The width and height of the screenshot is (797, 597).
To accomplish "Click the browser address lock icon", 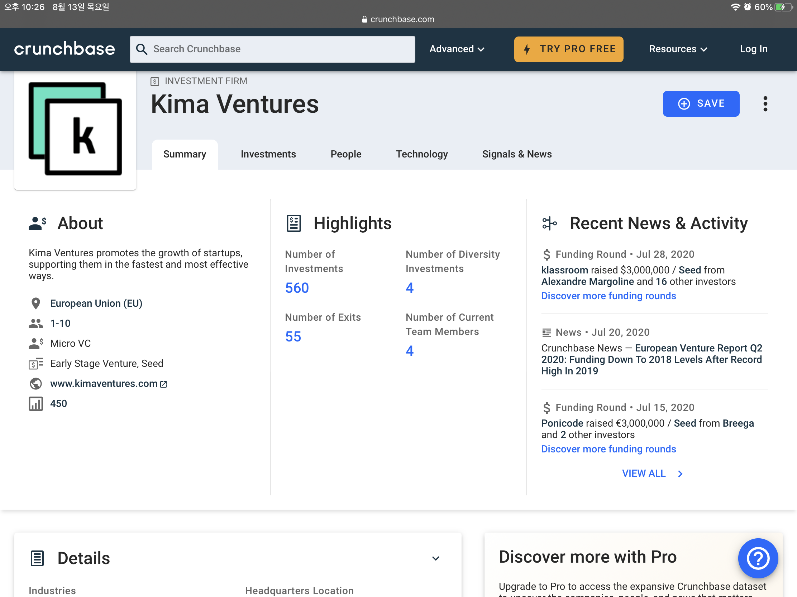I will (x=364, y=19).
